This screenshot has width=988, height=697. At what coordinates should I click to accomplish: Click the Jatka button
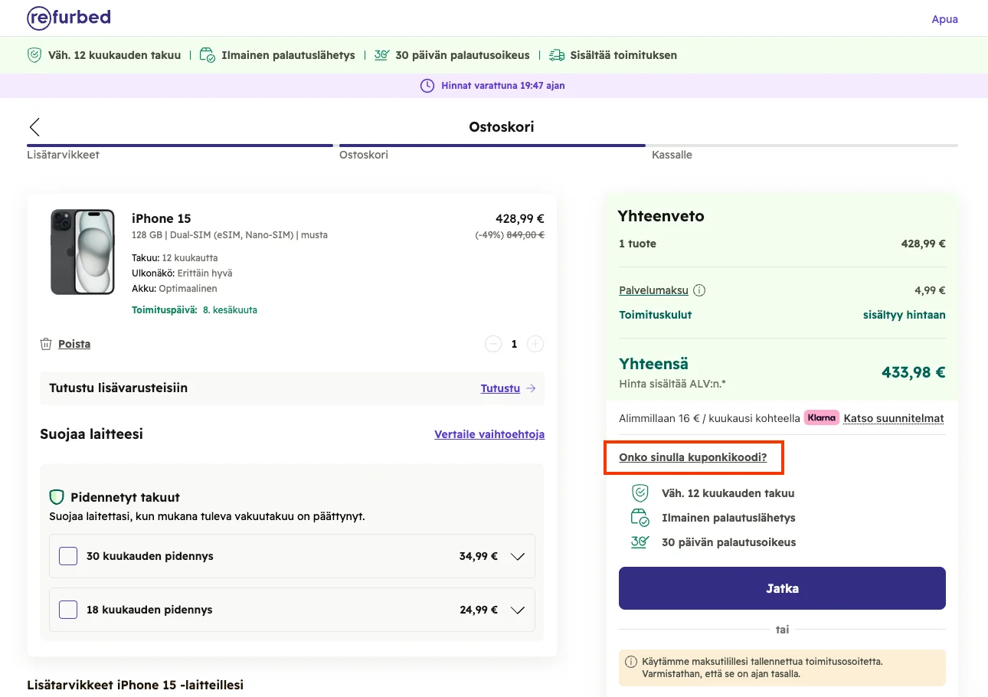[782, 588]
